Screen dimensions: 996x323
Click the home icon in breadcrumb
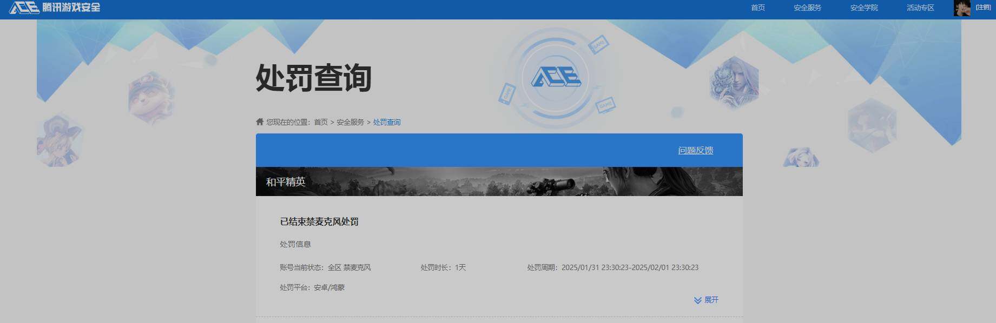260,122
